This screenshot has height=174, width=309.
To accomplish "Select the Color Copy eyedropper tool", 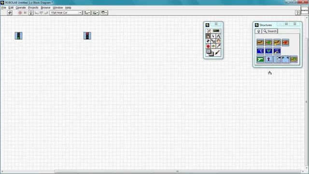I will (x=218, y=46).
